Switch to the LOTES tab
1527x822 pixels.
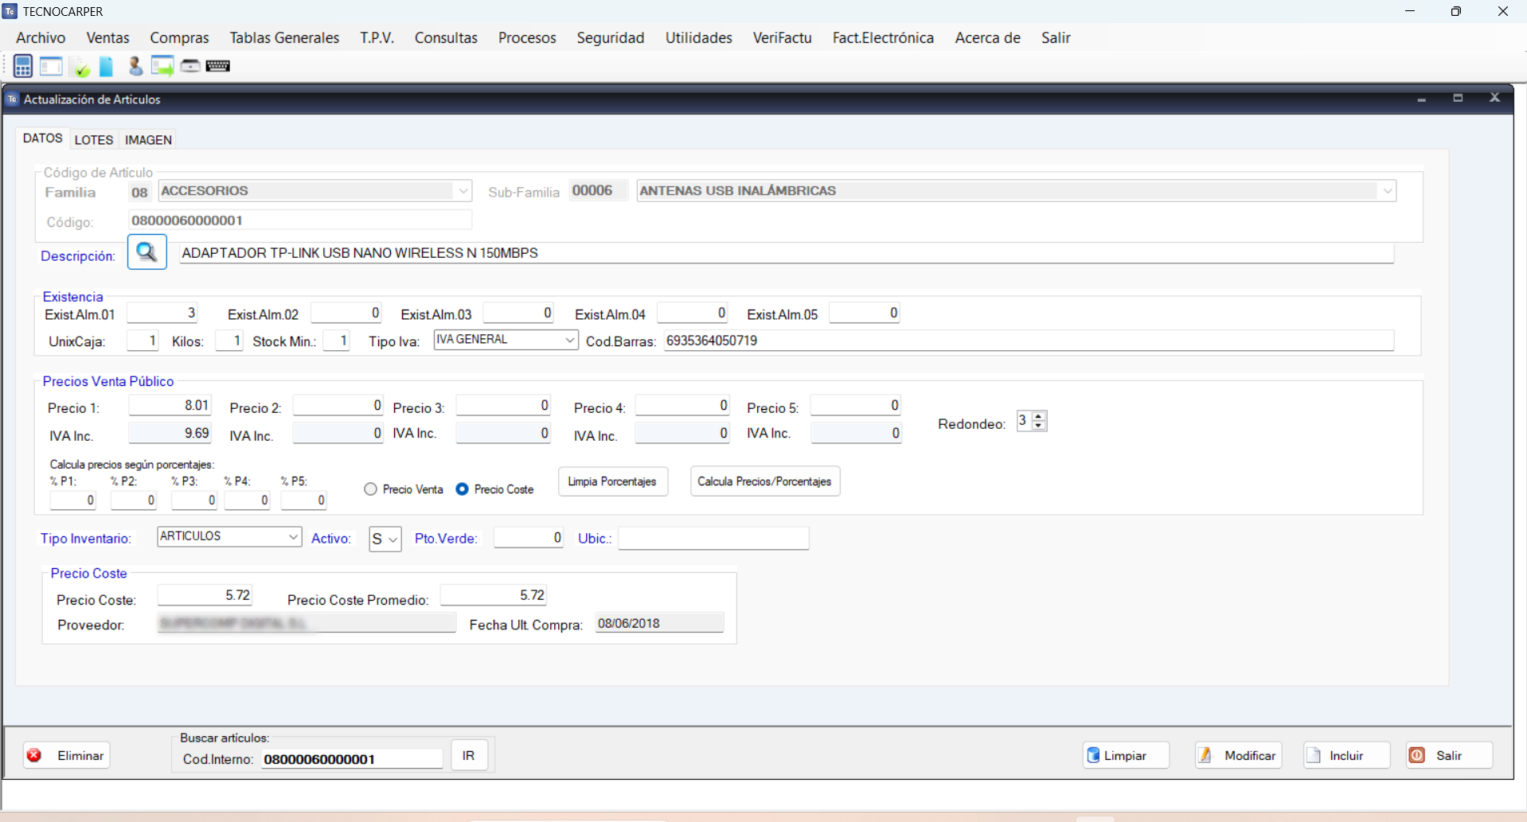point(93,140)
